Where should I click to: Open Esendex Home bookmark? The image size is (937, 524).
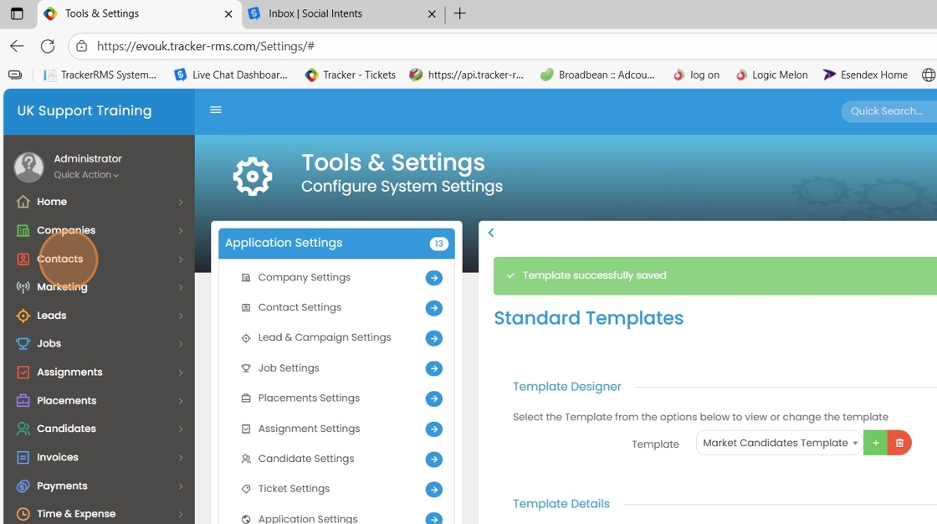(x=865, y=74)
